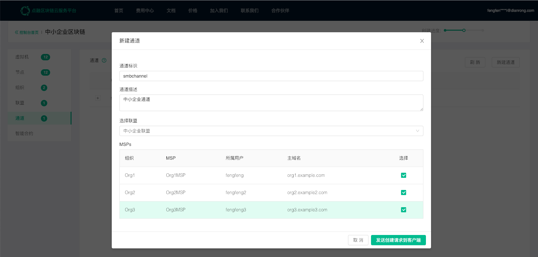The width and height of the screenshot is (538, 257).
Task: Click the 取消 button
Action: coord(358,240)
